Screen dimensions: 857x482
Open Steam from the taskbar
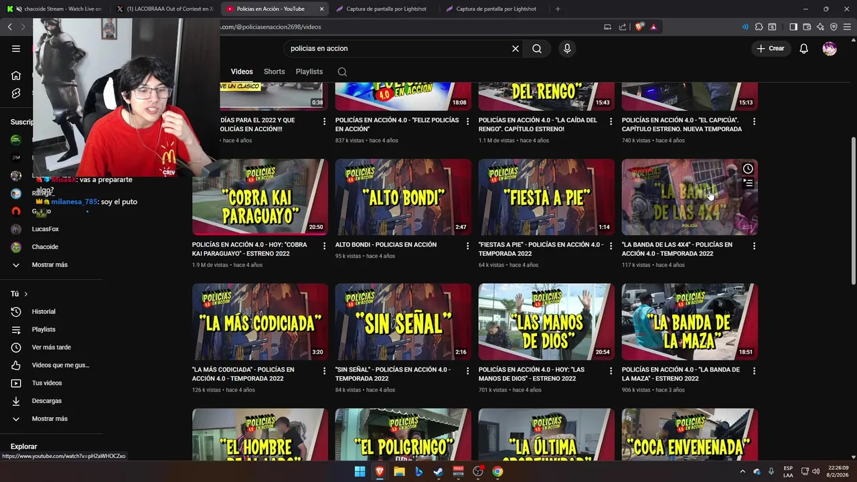coord(439,471)
